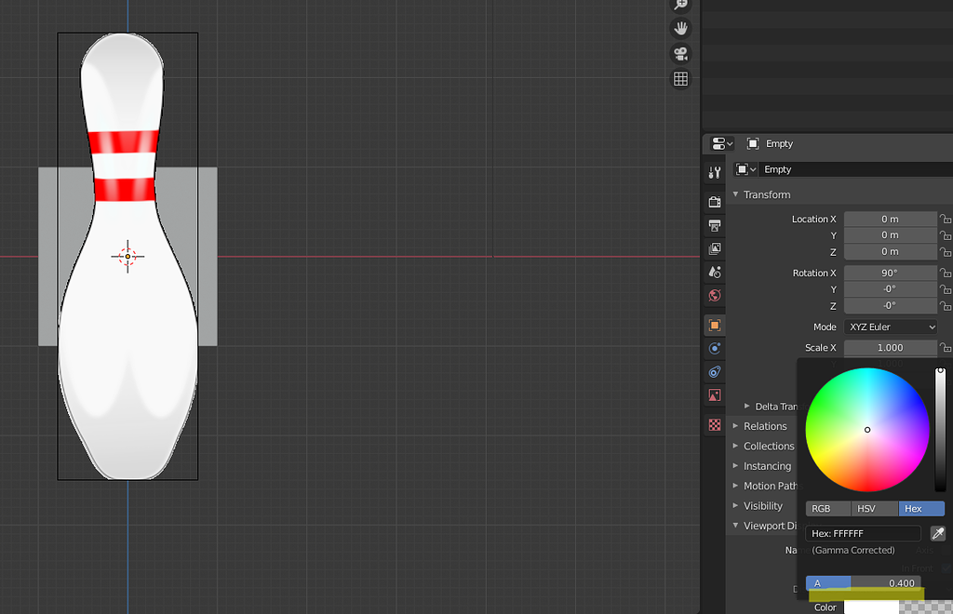The height and width of the screenshot is (614, 953).
Task: Click the Hex FFFFFF input field
Action: [x=863, y=533]
